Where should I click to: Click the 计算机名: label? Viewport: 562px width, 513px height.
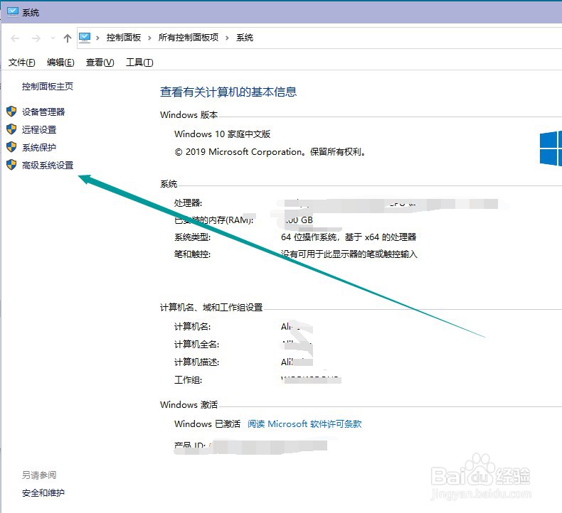pos(193,327)
